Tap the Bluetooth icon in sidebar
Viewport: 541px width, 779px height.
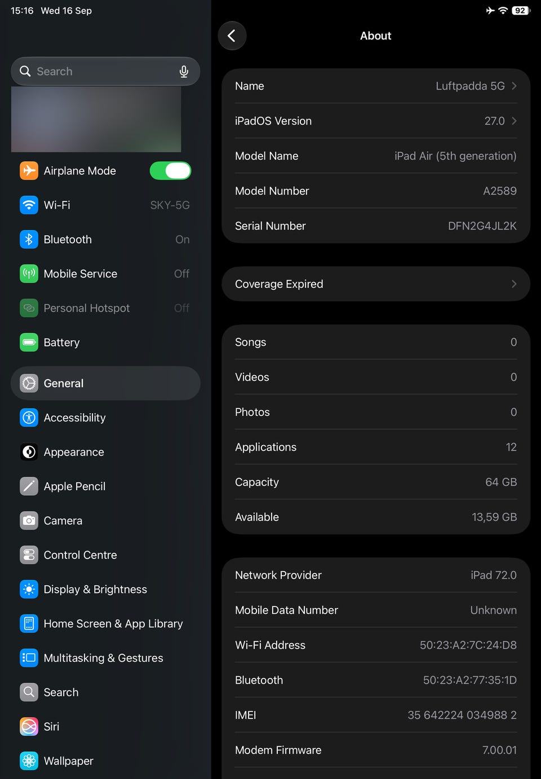(29, 239)
